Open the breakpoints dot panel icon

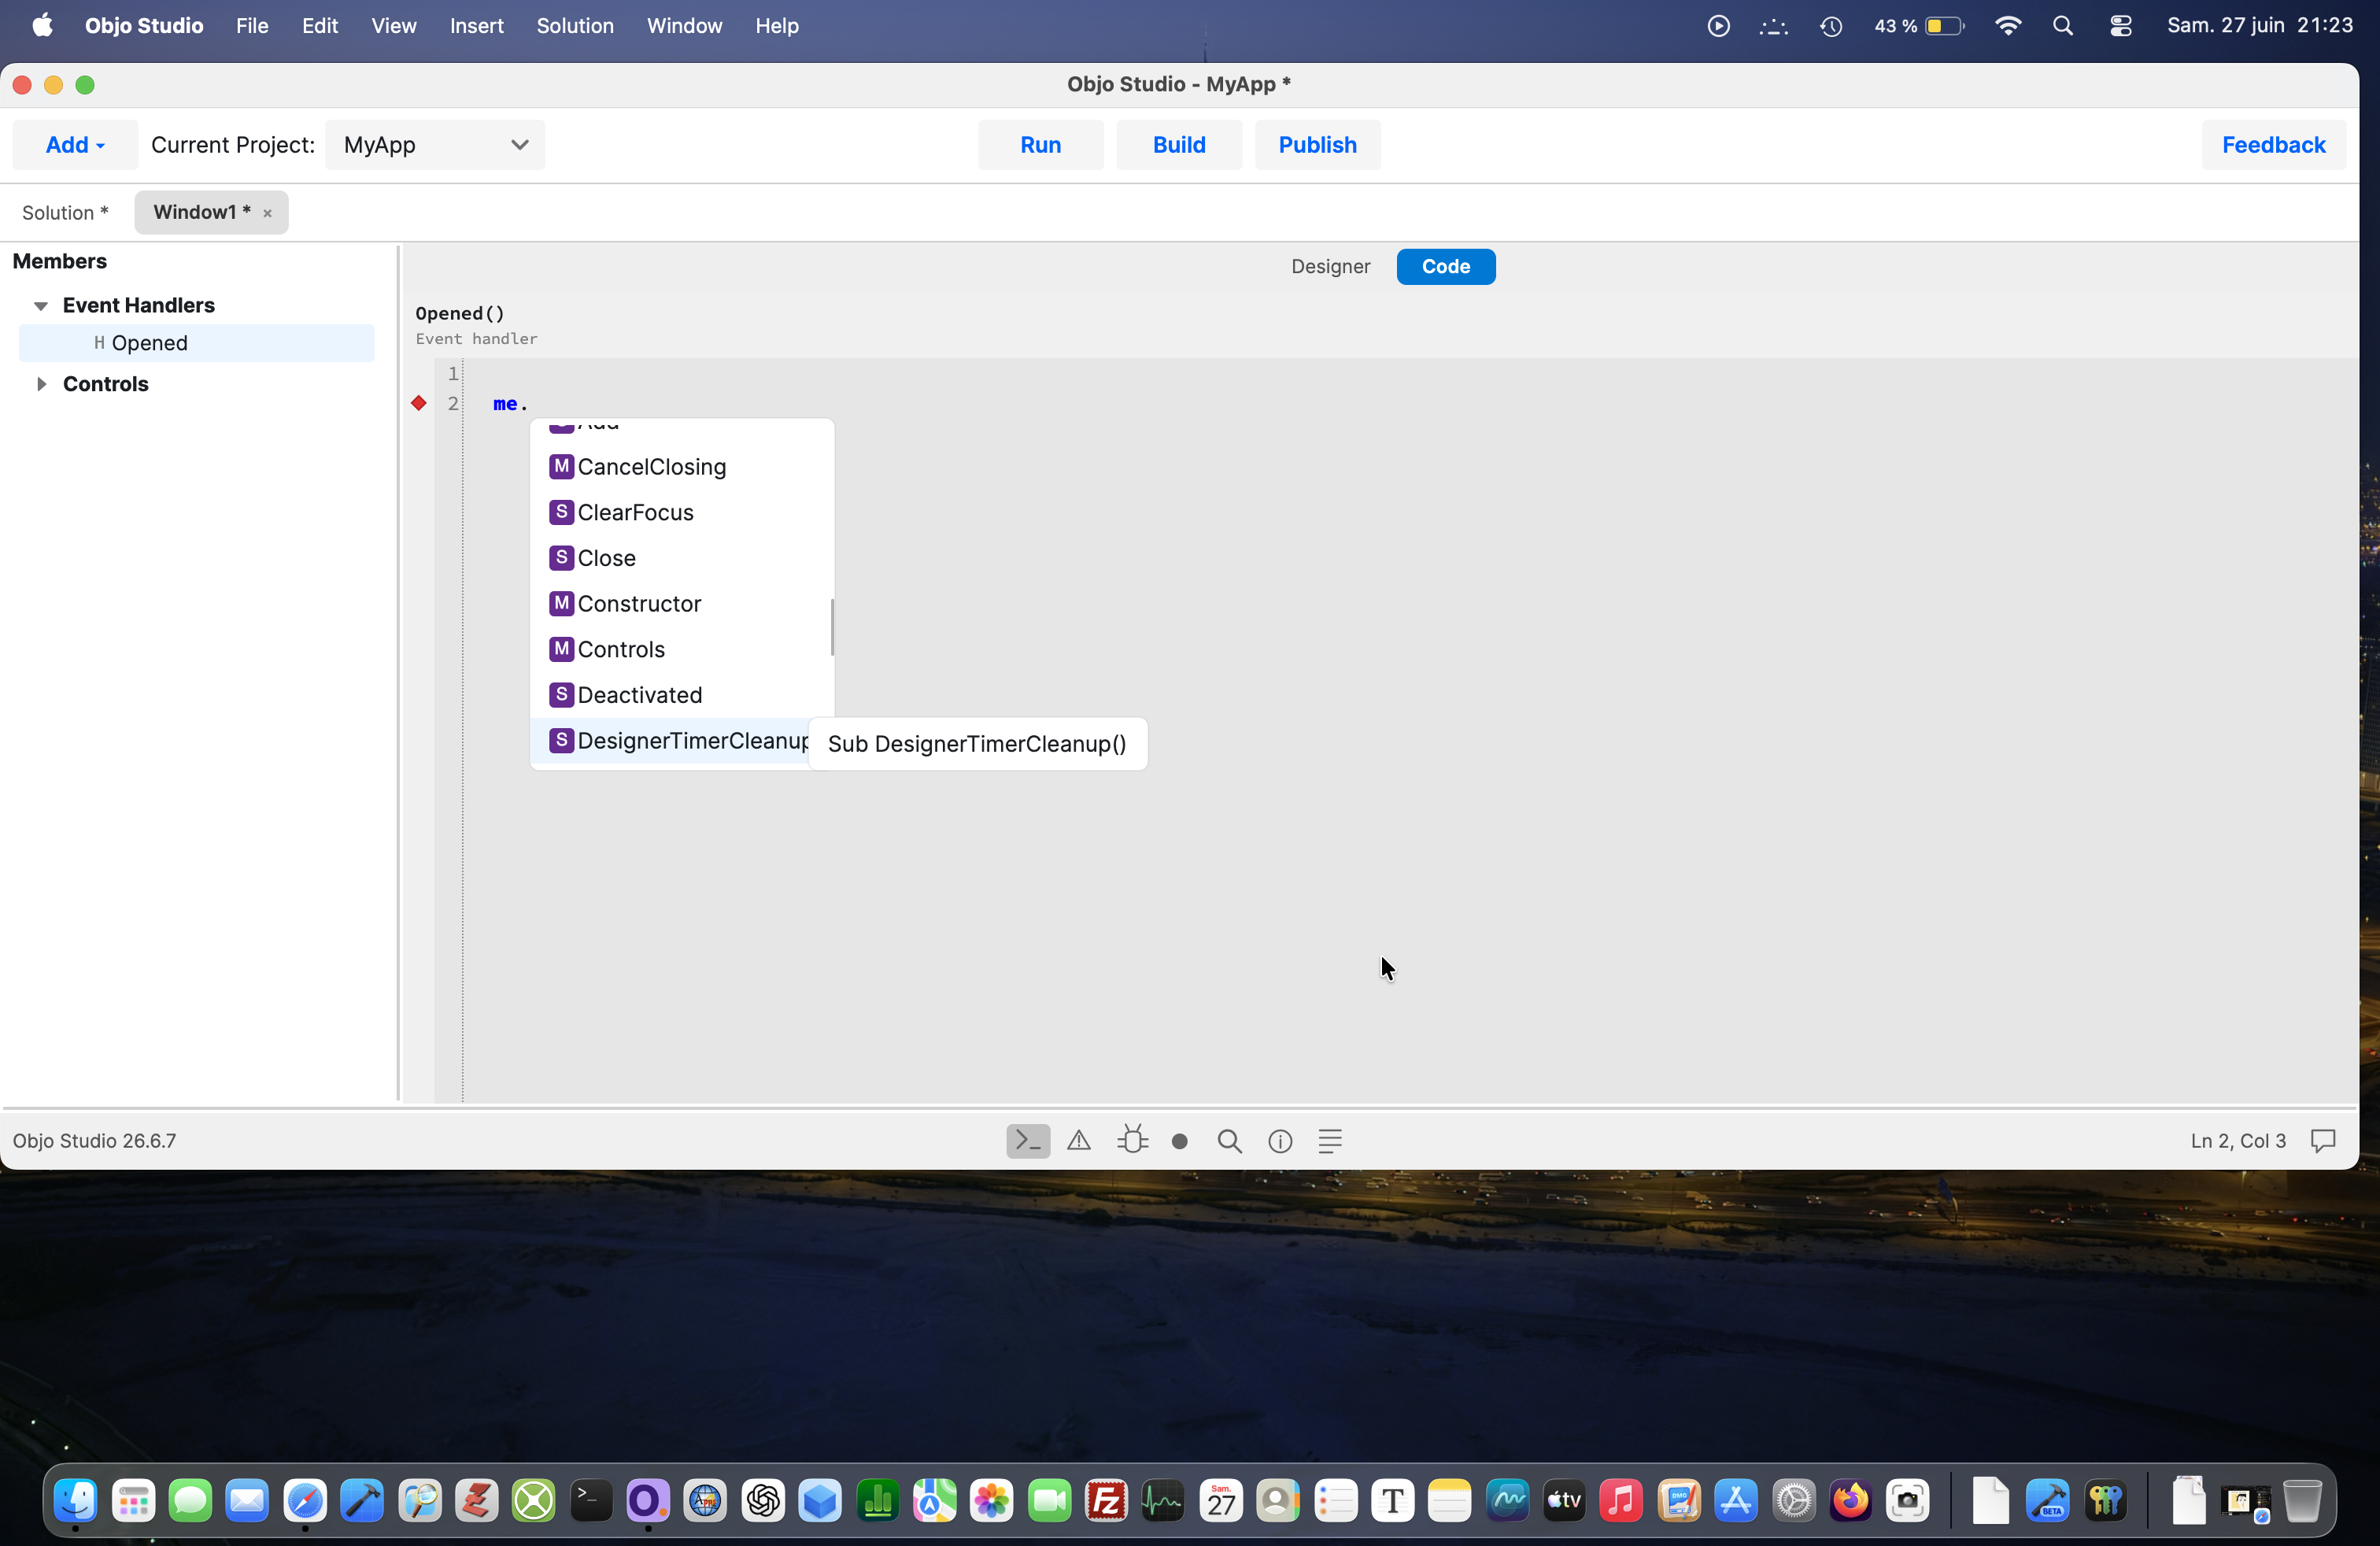(1180, 1141)
